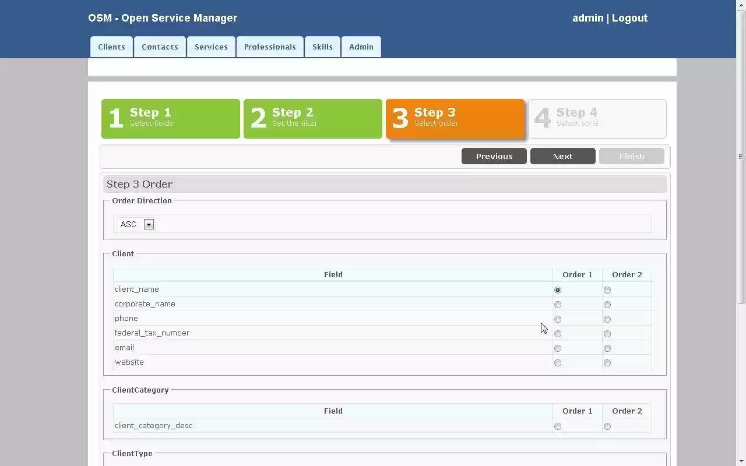The height and width of the screenshot is (466, 746).
Task: Click the phone field text
Action: pyautogui.click(x=126, y=318)
